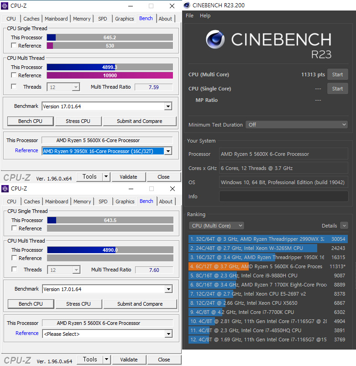This screenshot has width=356, height=366.
Task: Select ranking row Intel Xeon W-3265M
Action: click(x=268, y=248)
